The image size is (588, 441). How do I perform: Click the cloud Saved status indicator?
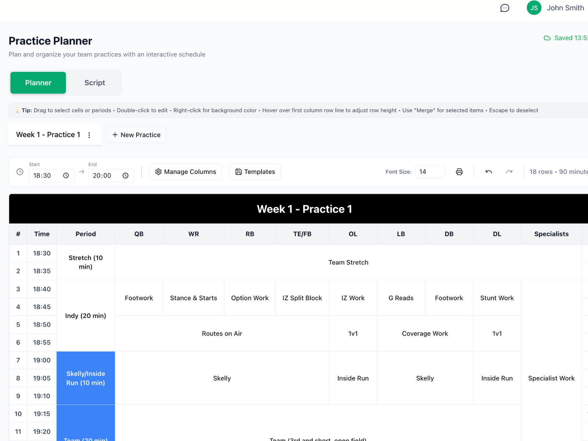tap(547, 38)
